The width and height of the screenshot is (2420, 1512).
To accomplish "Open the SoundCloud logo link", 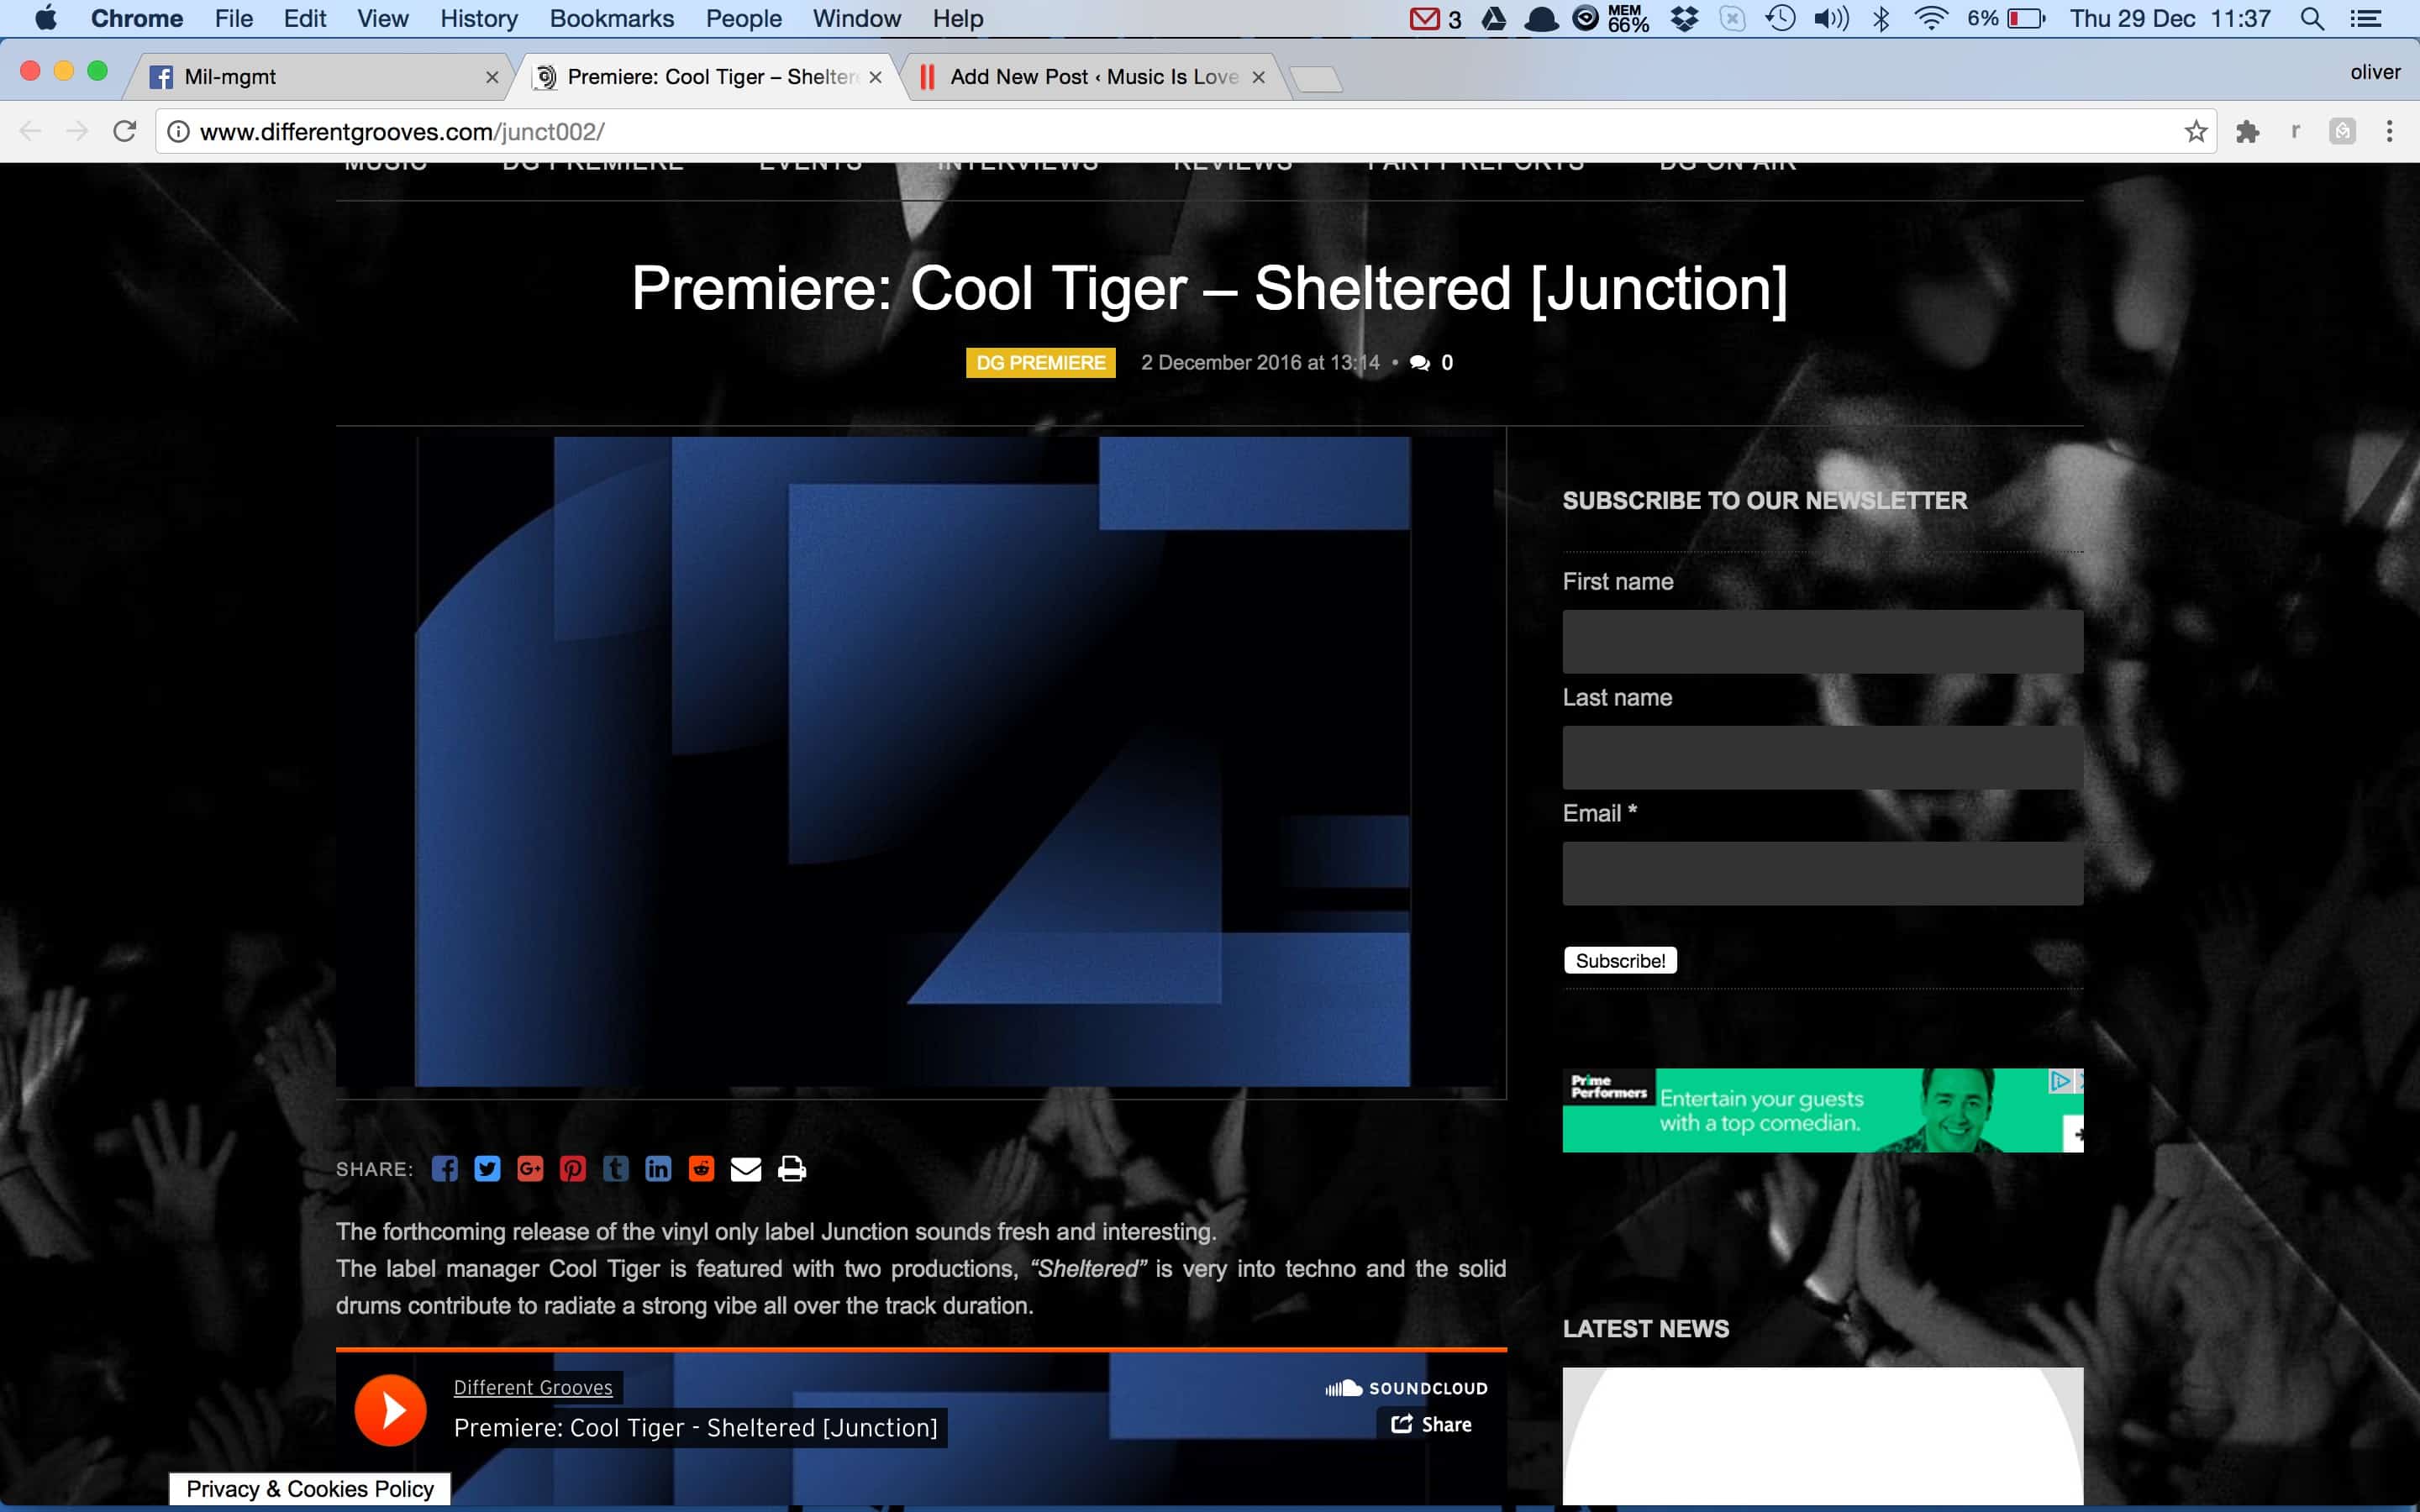I will (x=1406, y=1388).
